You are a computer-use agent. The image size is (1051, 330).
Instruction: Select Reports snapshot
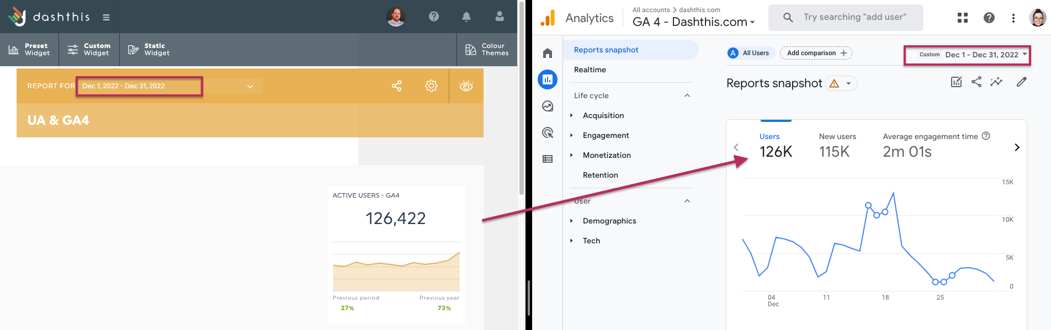[631, 50]
